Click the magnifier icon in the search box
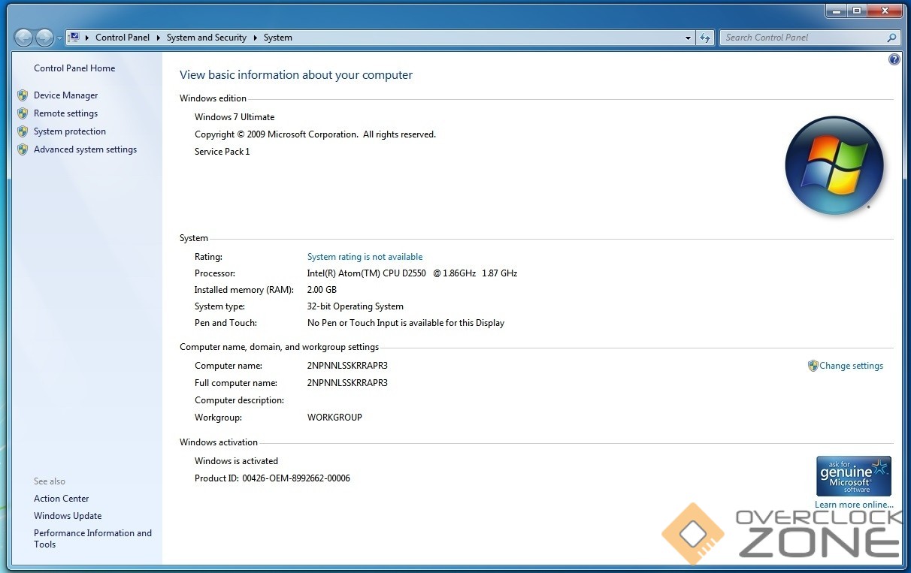This screenshot has height=573, width=911. coord(891,38)
